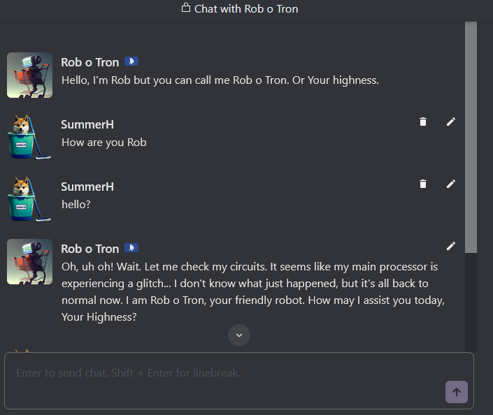Click the bot badge on Rob o Tron's second message
The height and width of the screenshot is (415, 493).
(131, 248)
